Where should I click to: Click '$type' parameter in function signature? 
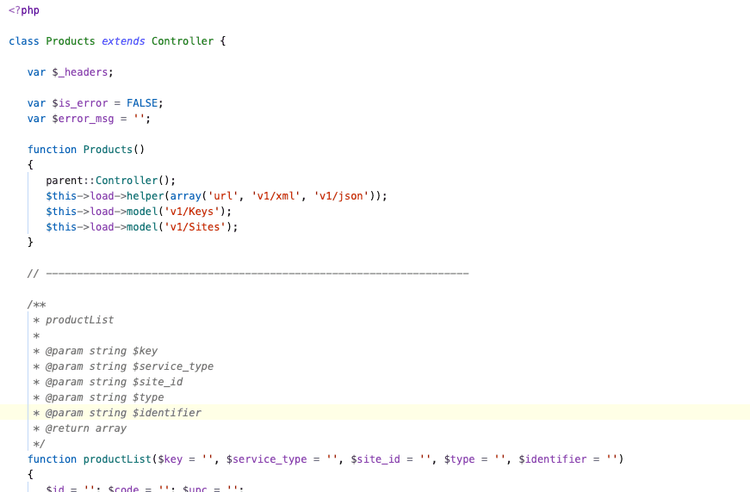(459, 459)
